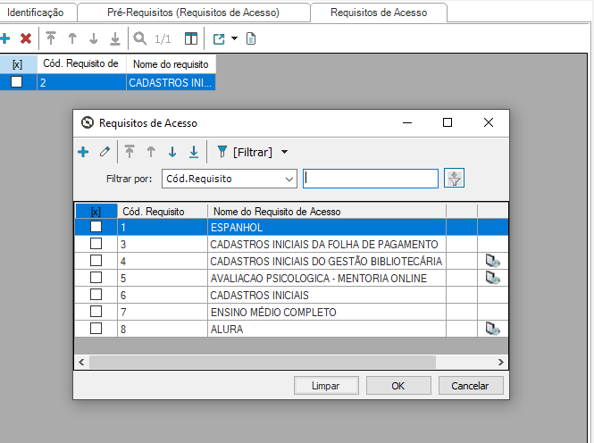
Task: Click the pencil edit icon in dialog toolbar
Action: tap(105, 152)
